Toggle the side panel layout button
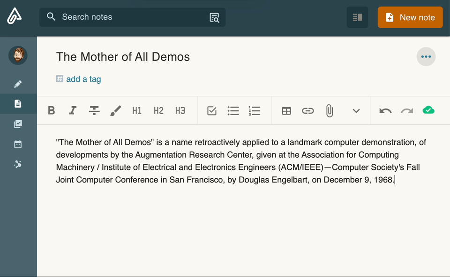450x277 pixels. pos(357,17)
